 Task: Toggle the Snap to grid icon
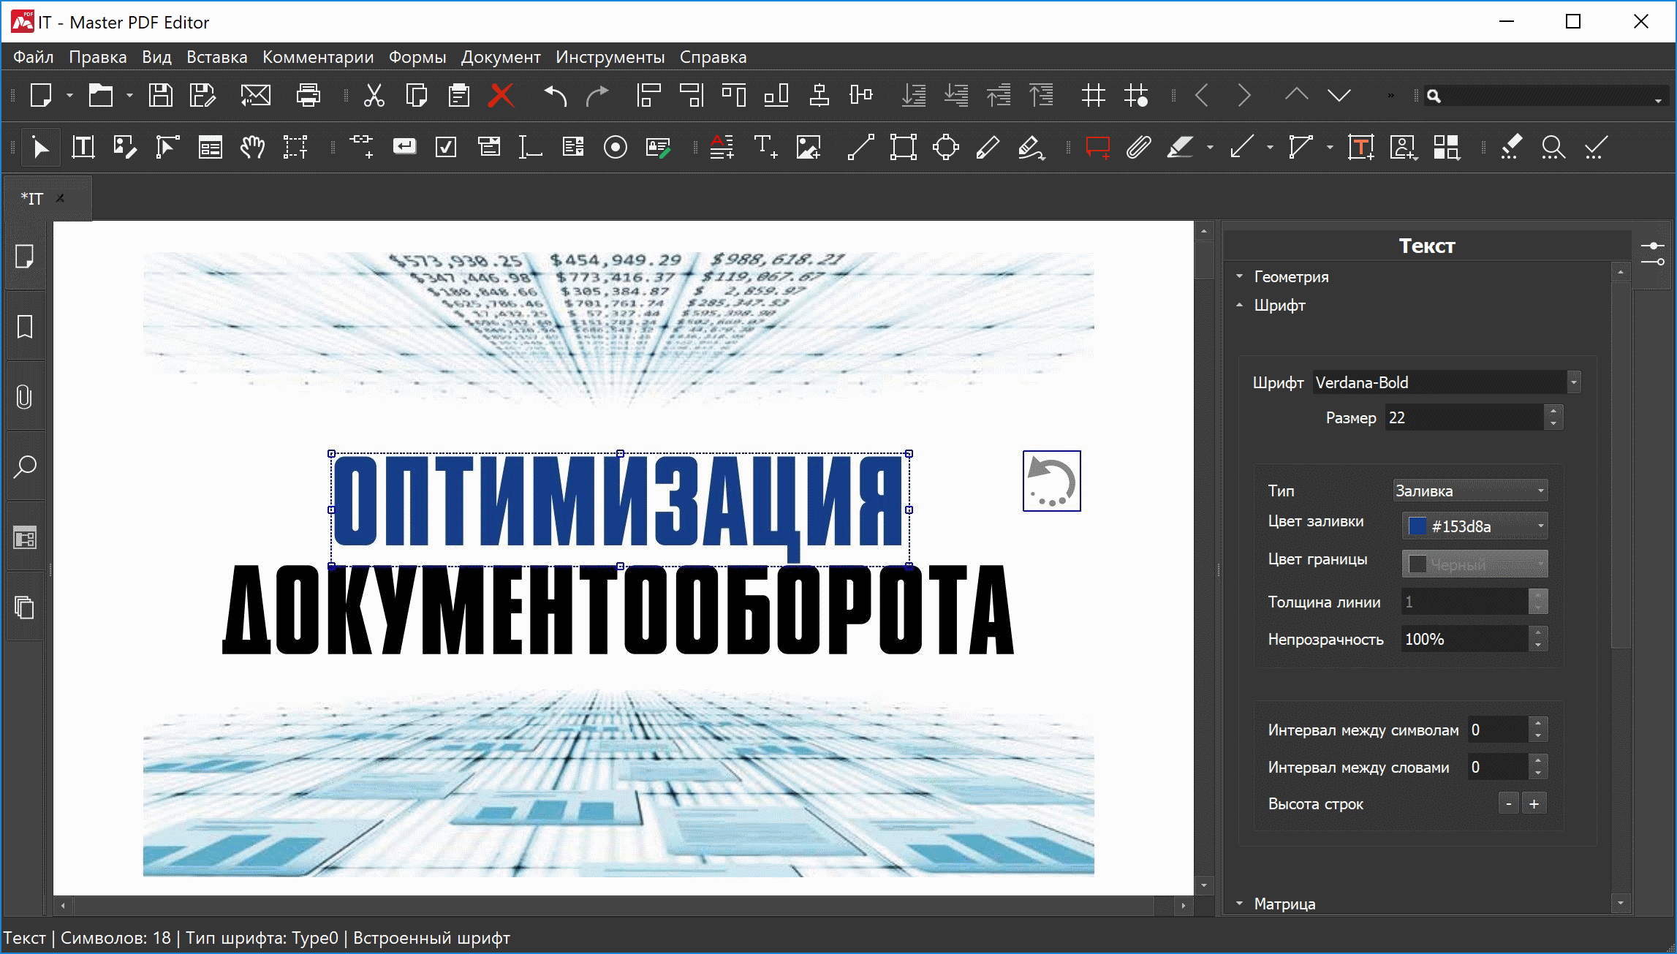tap(1136, 95)
